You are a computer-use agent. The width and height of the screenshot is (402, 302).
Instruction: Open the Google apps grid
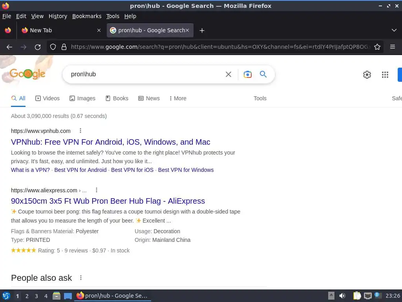pos(385,75)
